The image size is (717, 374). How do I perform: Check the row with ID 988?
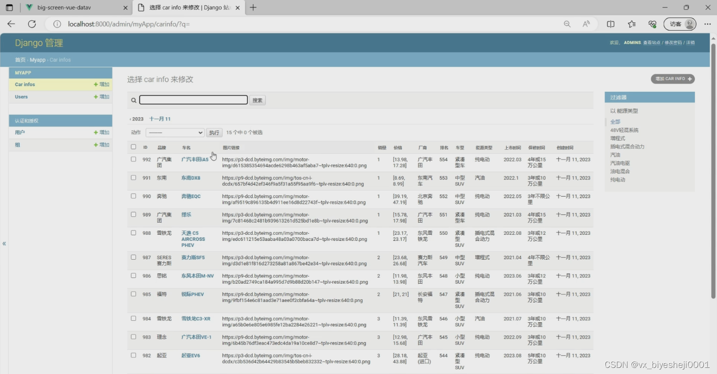pyautogui.click(x=134, y=232)
